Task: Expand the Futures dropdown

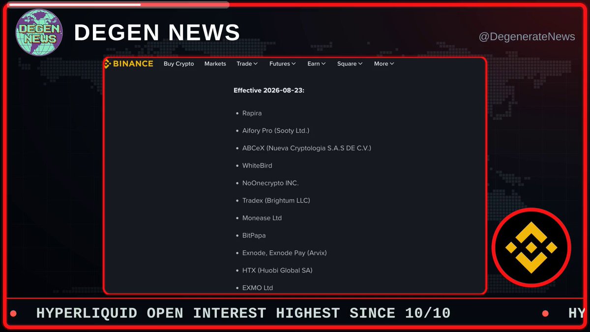Action: click(x=283, y=64)
